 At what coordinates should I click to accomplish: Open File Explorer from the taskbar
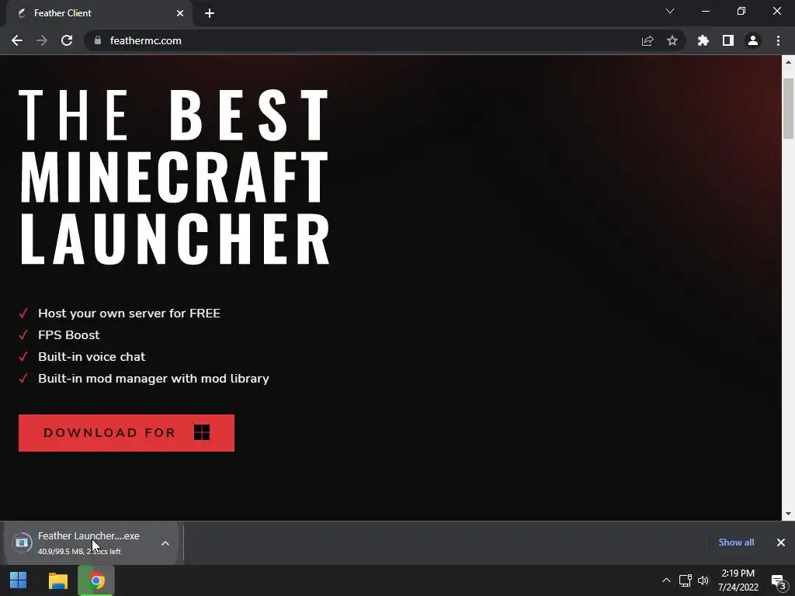click(x=57, y=580)
